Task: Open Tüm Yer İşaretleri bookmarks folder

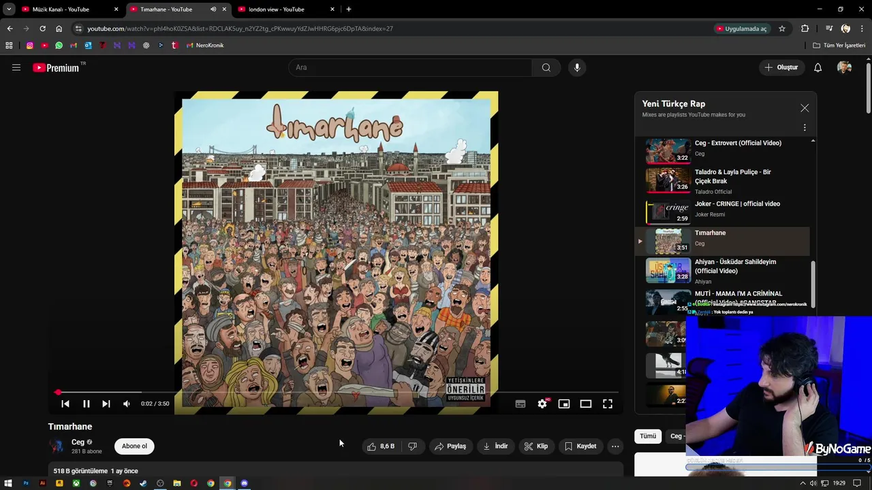Action: 839,46
